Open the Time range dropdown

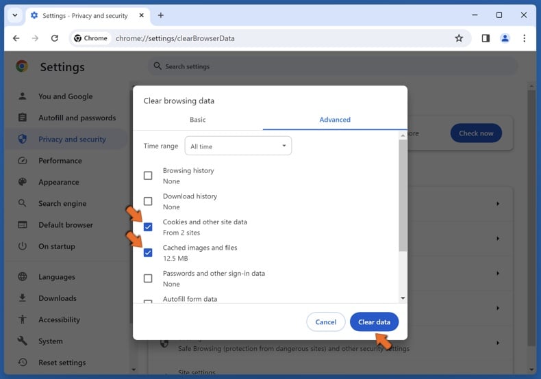coord(238,146)
